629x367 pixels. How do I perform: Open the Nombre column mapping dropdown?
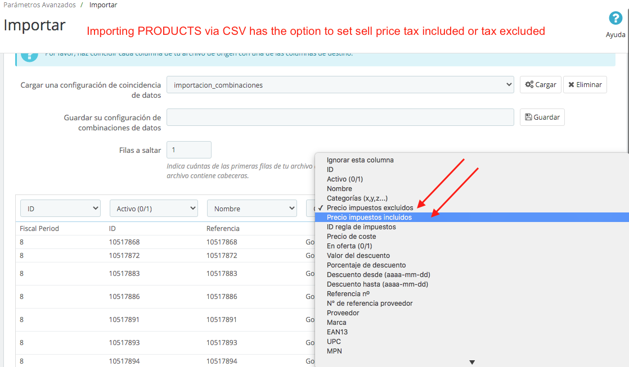point(251,207)
